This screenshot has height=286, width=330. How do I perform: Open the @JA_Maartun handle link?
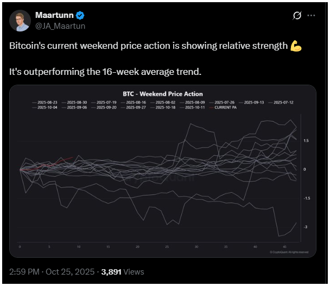60,26
